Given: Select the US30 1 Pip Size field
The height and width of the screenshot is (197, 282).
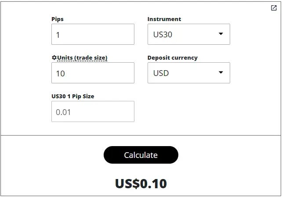Looking at the screenshot, I should click(x=93, y=111).
